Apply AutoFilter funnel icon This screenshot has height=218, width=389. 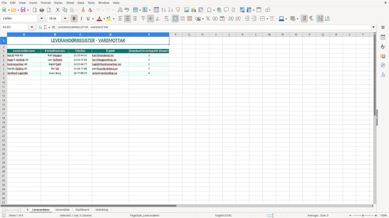[x=178, y=10]
